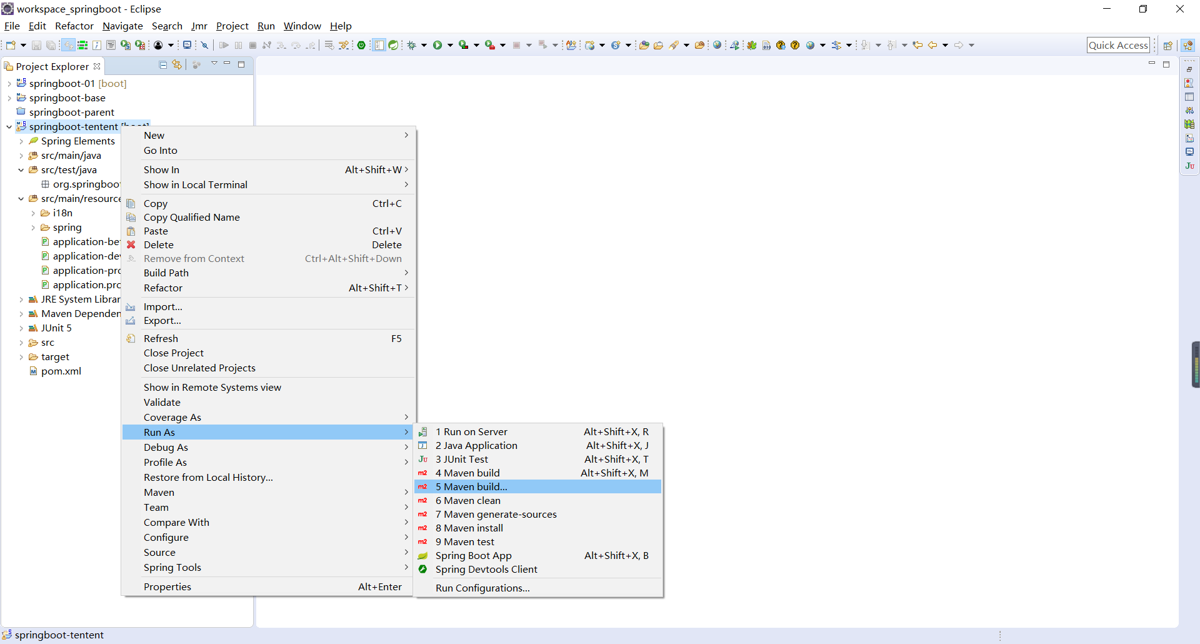Screen dimensions: 1200x644
Task: Toggle Link with Editor in Project Explorer
Action: tap(177, 64)
